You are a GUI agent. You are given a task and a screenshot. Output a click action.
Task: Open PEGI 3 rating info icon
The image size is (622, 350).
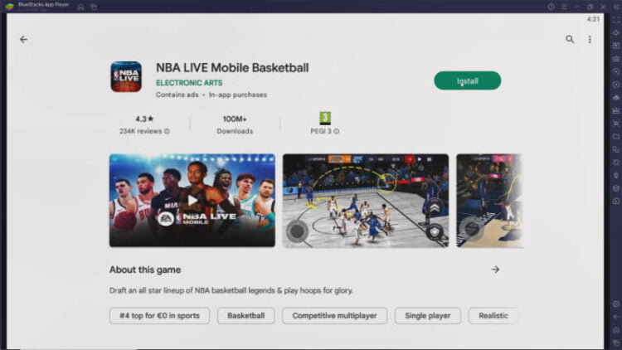coord(337,131)
